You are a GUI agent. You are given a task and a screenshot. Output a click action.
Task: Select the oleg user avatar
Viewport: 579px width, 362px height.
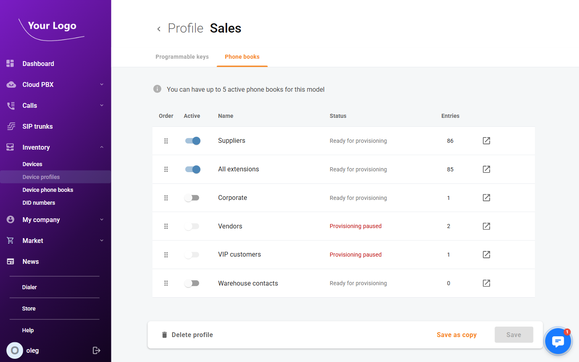[15, 350]
